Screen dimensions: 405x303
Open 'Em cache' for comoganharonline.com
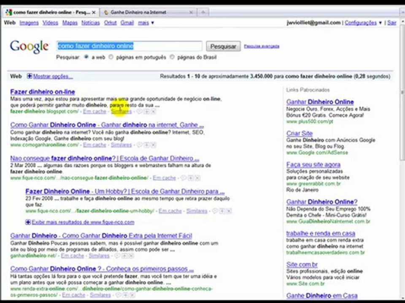tap(94, 145)
